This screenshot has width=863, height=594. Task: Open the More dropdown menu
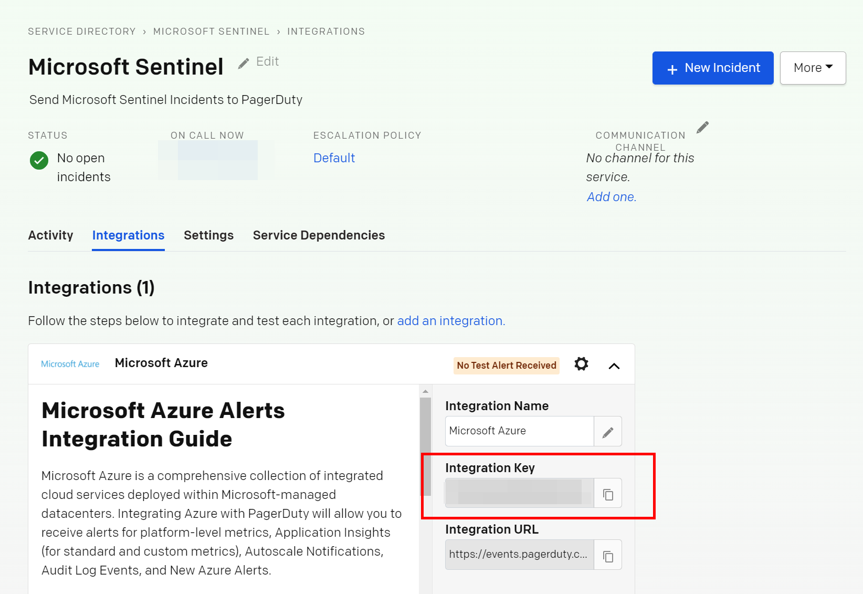coord(813,68)
